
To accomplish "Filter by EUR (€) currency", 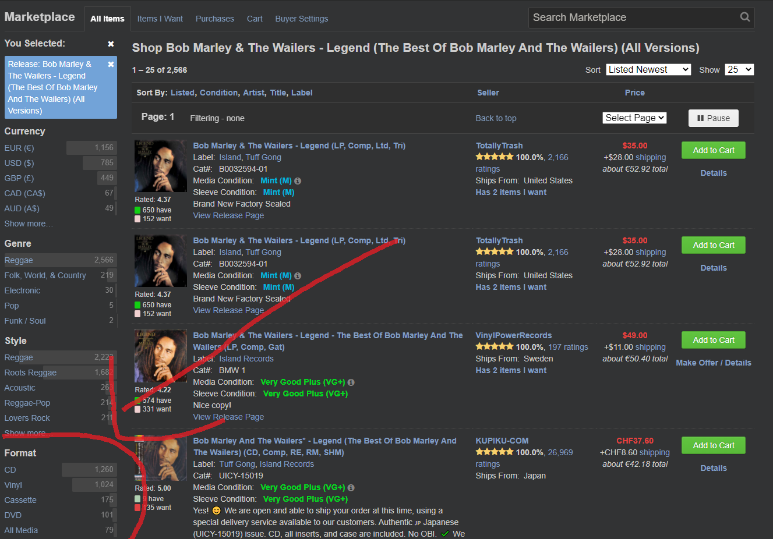I will pos(61,148).
